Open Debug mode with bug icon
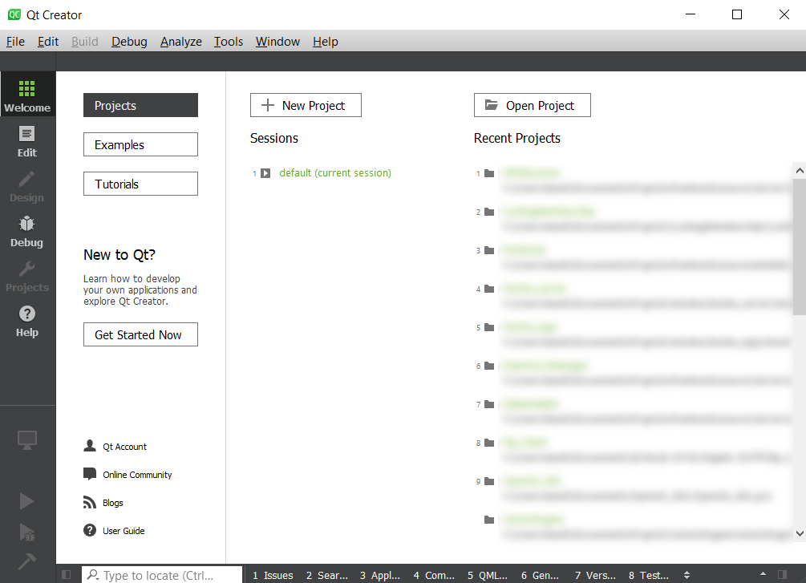806x583 pixels. [x=27, y=231]
